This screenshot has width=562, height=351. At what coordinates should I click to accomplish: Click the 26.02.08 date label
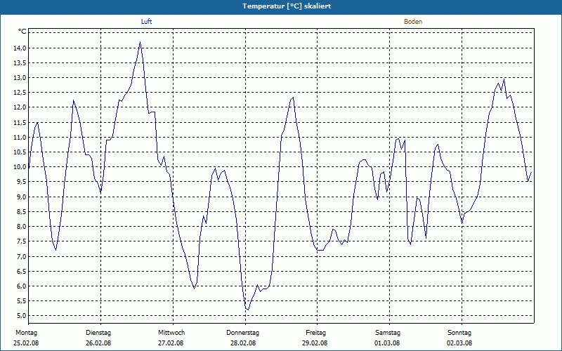tap(98, 343)
